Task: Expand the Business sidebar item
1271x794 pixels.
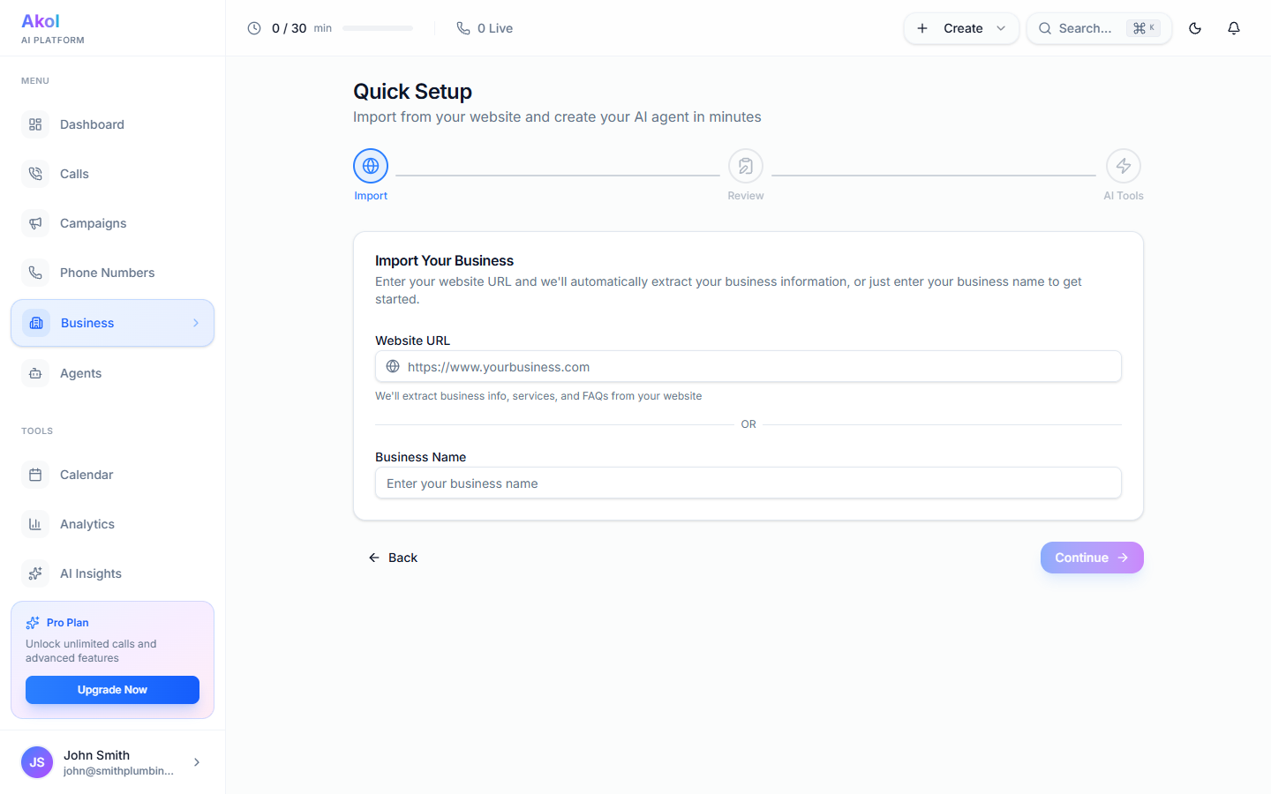Action: pos(196,323)
